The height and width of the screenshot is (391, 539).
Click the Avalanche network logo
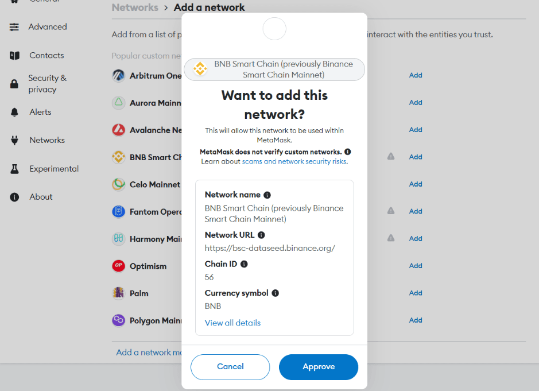click(118, 130)
